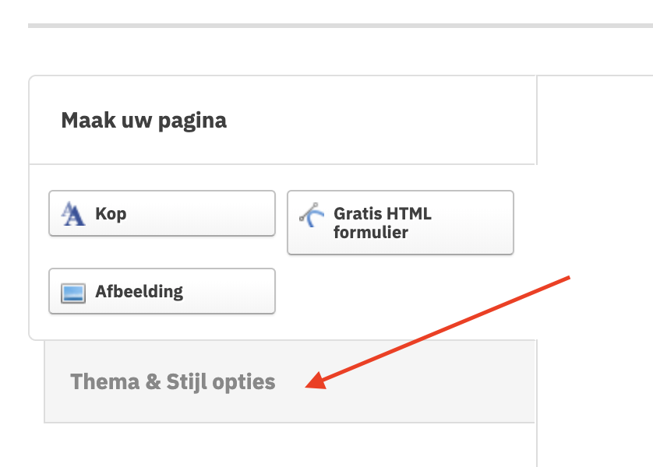Click the 'Afbeelding' text label

[139, 292]
